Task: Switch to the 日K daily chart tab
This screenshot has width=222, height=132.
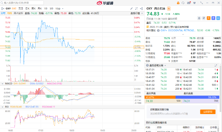Action: (27, 9)
